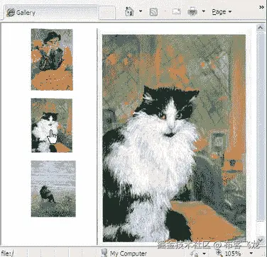The height and width of the screenshot is (257, 267).
Task: Click the large cat painting preview
Action: pos(174,138)
